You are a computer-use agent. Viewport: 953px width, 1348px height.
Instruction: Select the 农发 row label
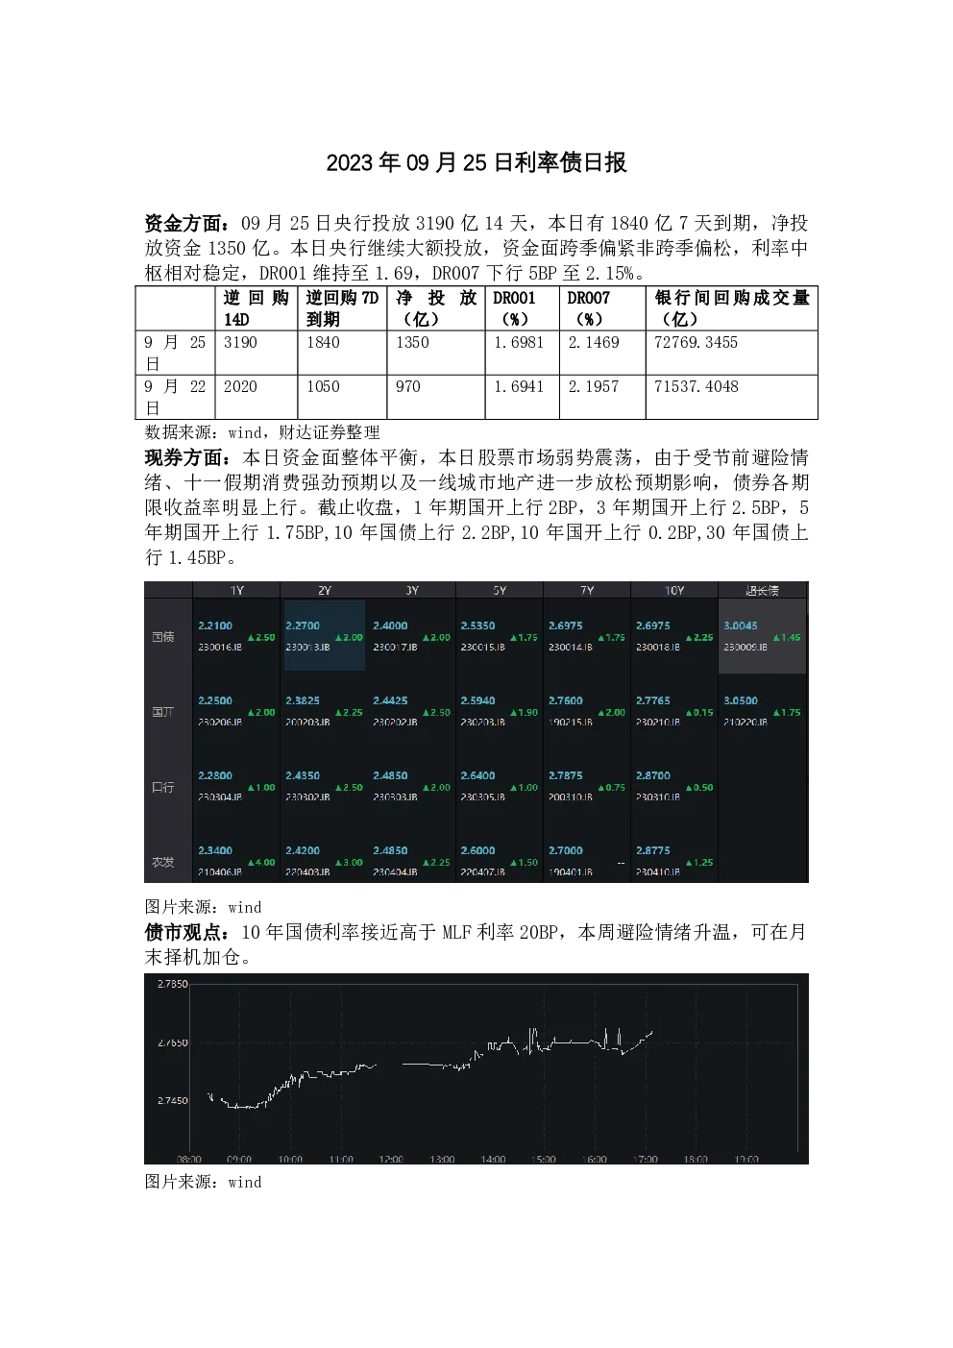(163, 862)
